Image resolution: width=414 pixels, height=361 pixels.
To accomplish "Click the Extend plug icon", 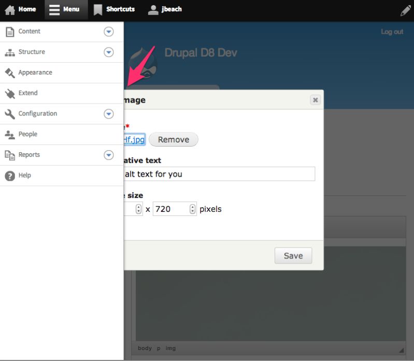I will pyautogui.click(x=10, y=94).
